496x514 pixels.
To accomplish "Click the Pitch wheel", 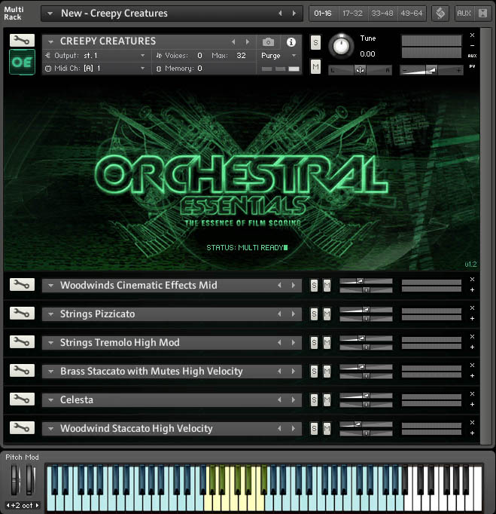I will point(16,480).
